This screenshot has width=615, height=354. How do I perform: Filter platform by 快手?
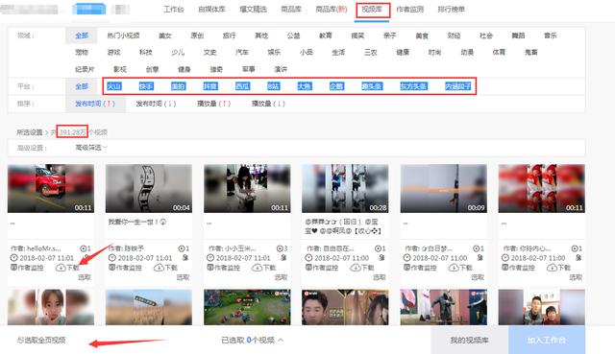click(x=146, y=86)
